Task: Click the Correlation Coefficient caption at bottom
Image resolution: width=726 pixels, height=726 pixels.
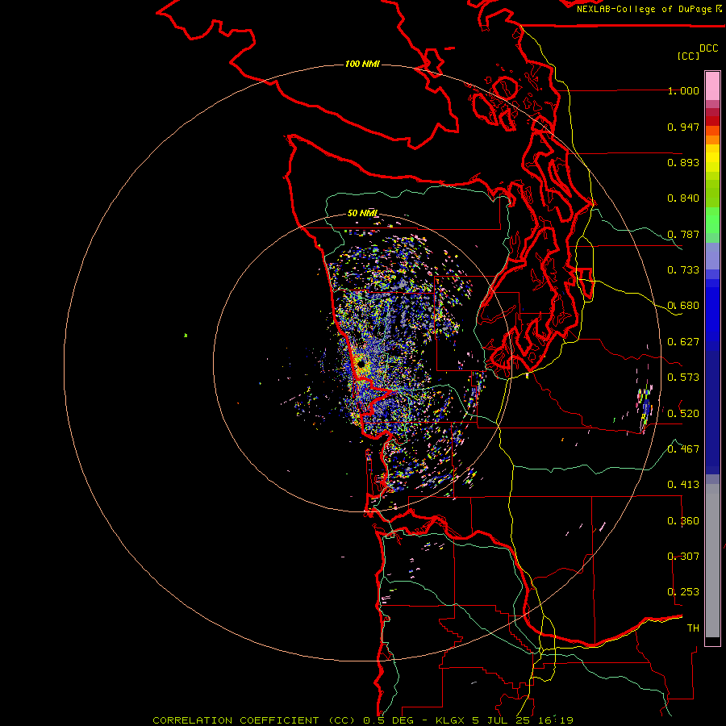Action: 363,720
